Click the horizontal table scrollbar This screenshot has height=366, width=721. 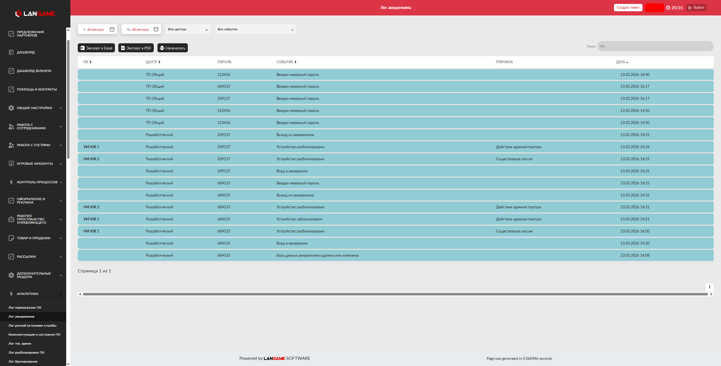pos(394,294)
